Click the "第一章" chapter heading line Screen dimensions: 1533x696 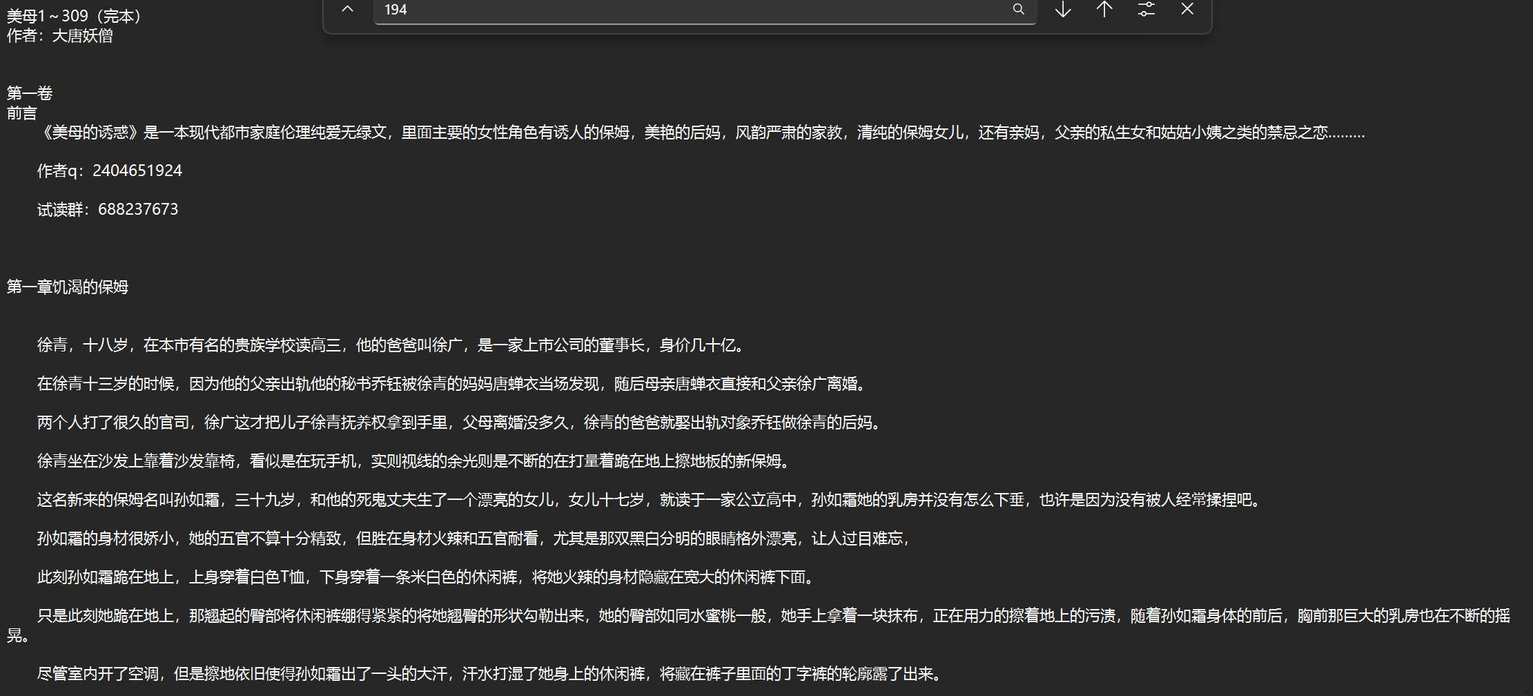(x=68, y=287)
